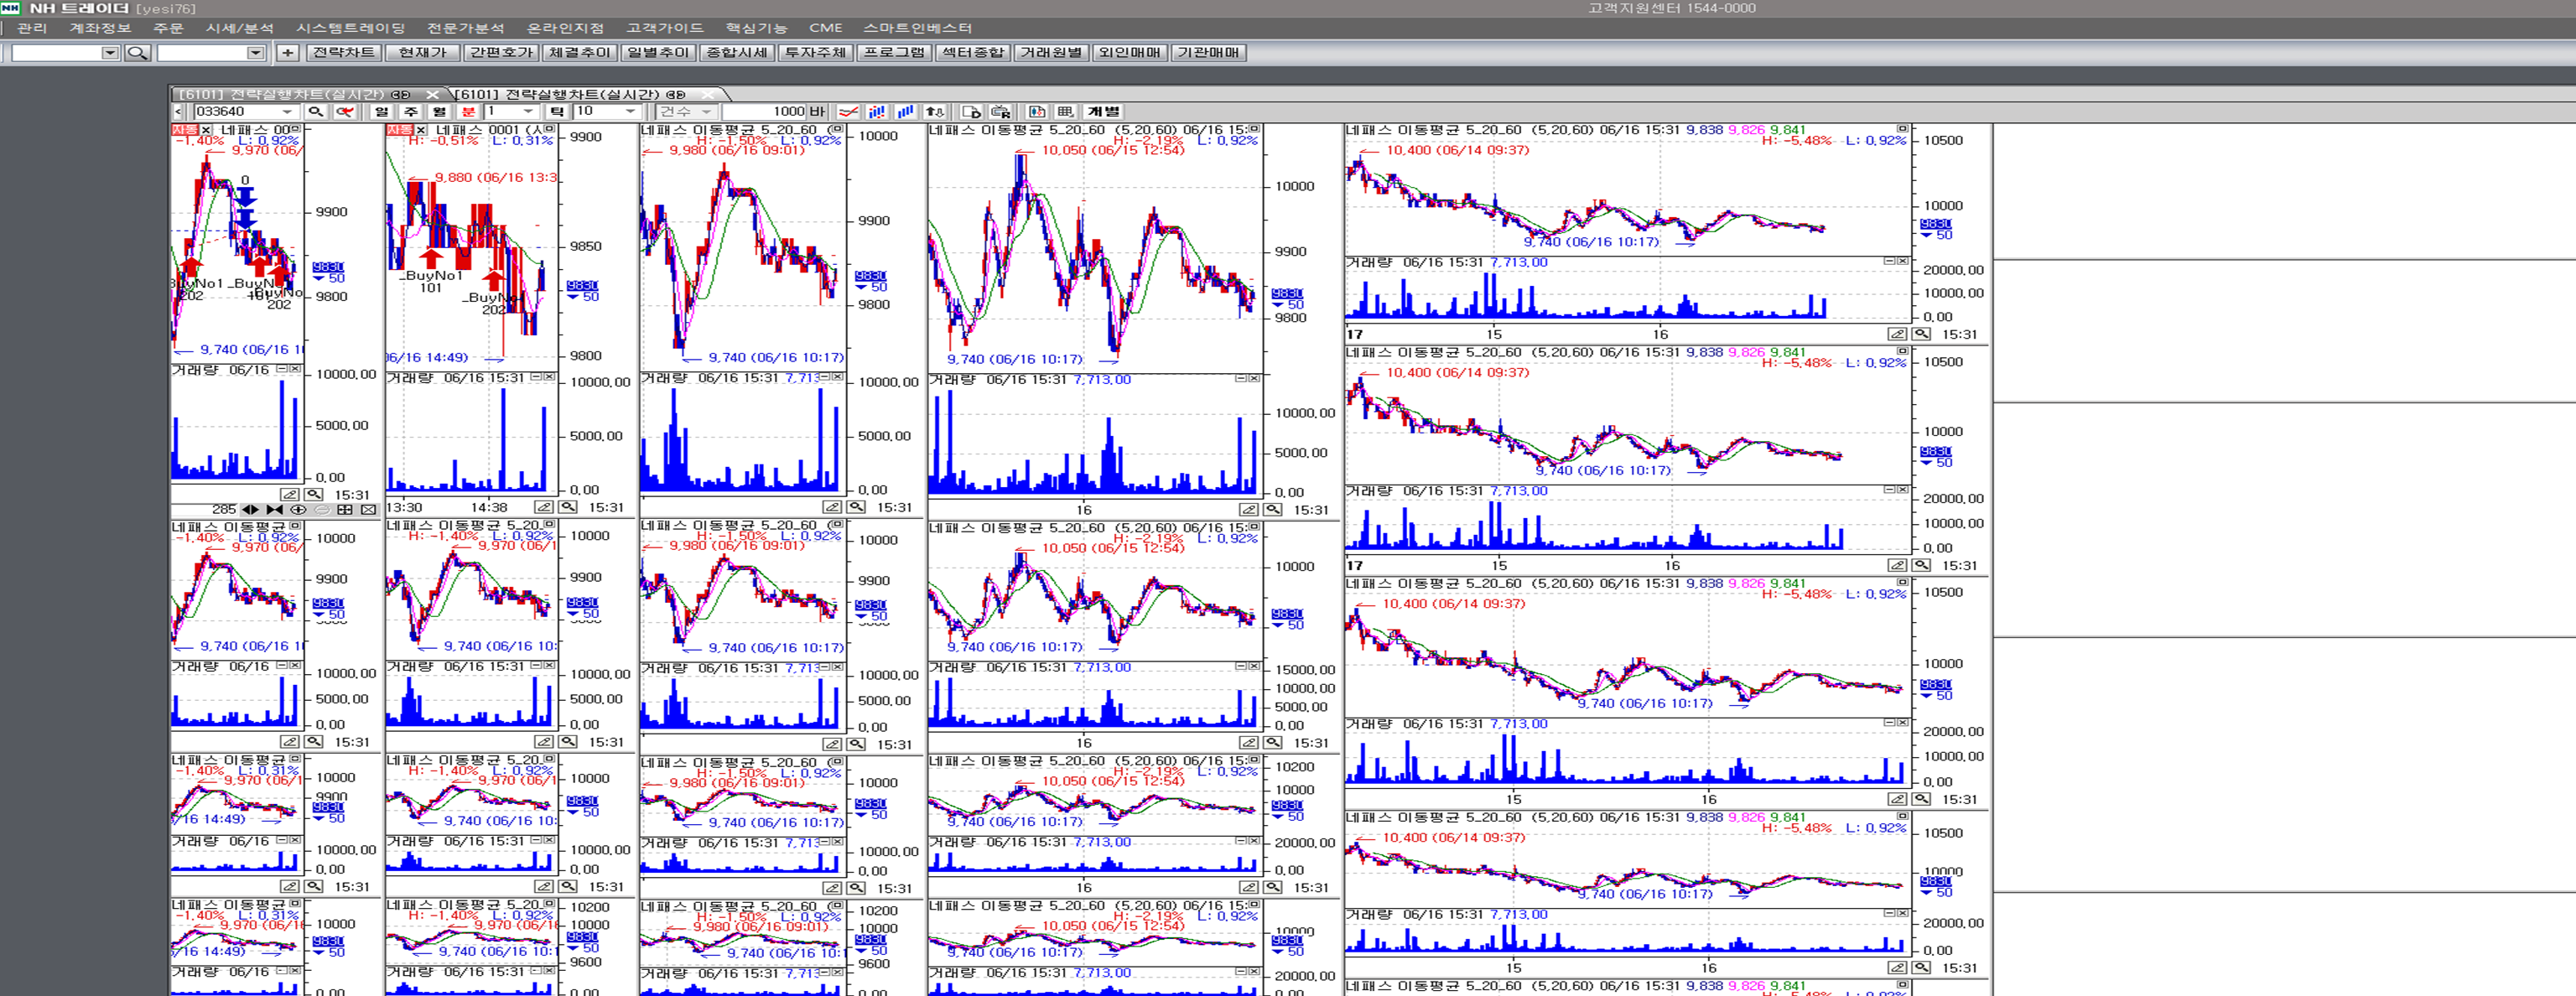Click the line chart type icon
The image size is (2576, 996).
[848, 111]
